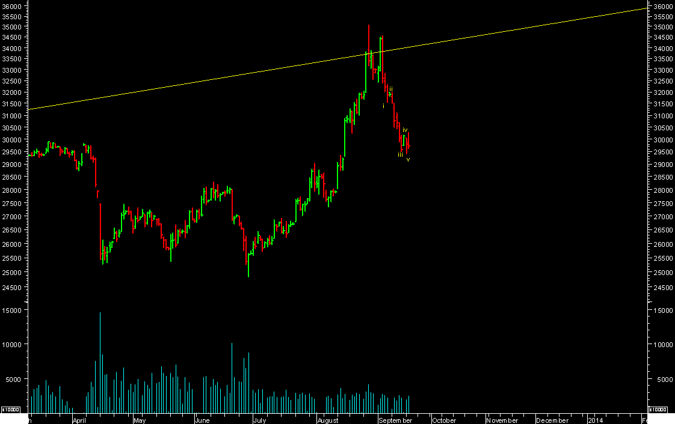
Task: Click the tall June volume bar near 10000
Action: pos(232,375)
